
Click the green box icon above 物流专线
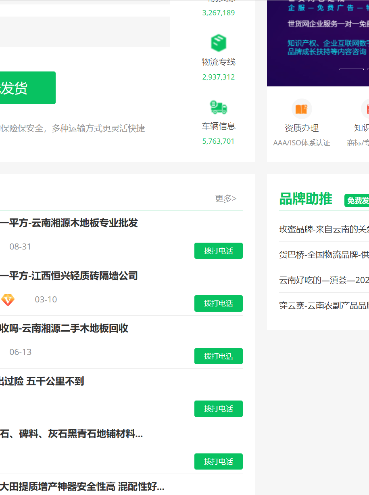click(219, 43)
